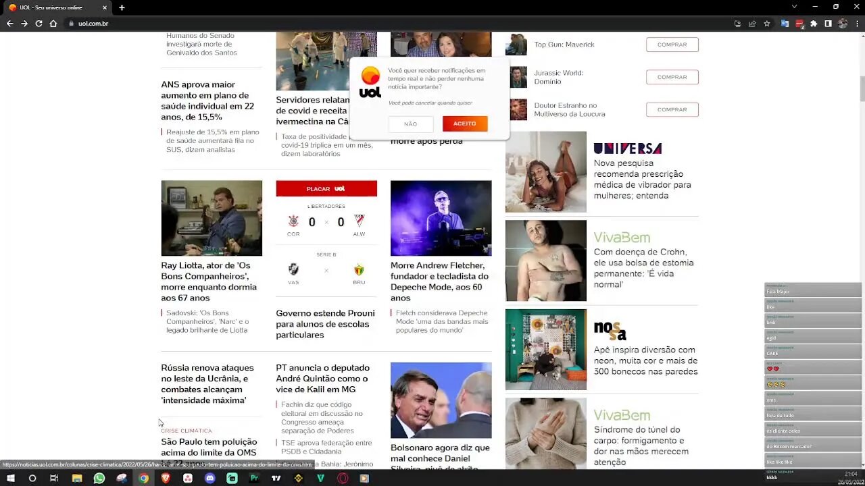Open TradingView from taskbar
This screenshot has height=486, width=865.
(x=276, y=479)
